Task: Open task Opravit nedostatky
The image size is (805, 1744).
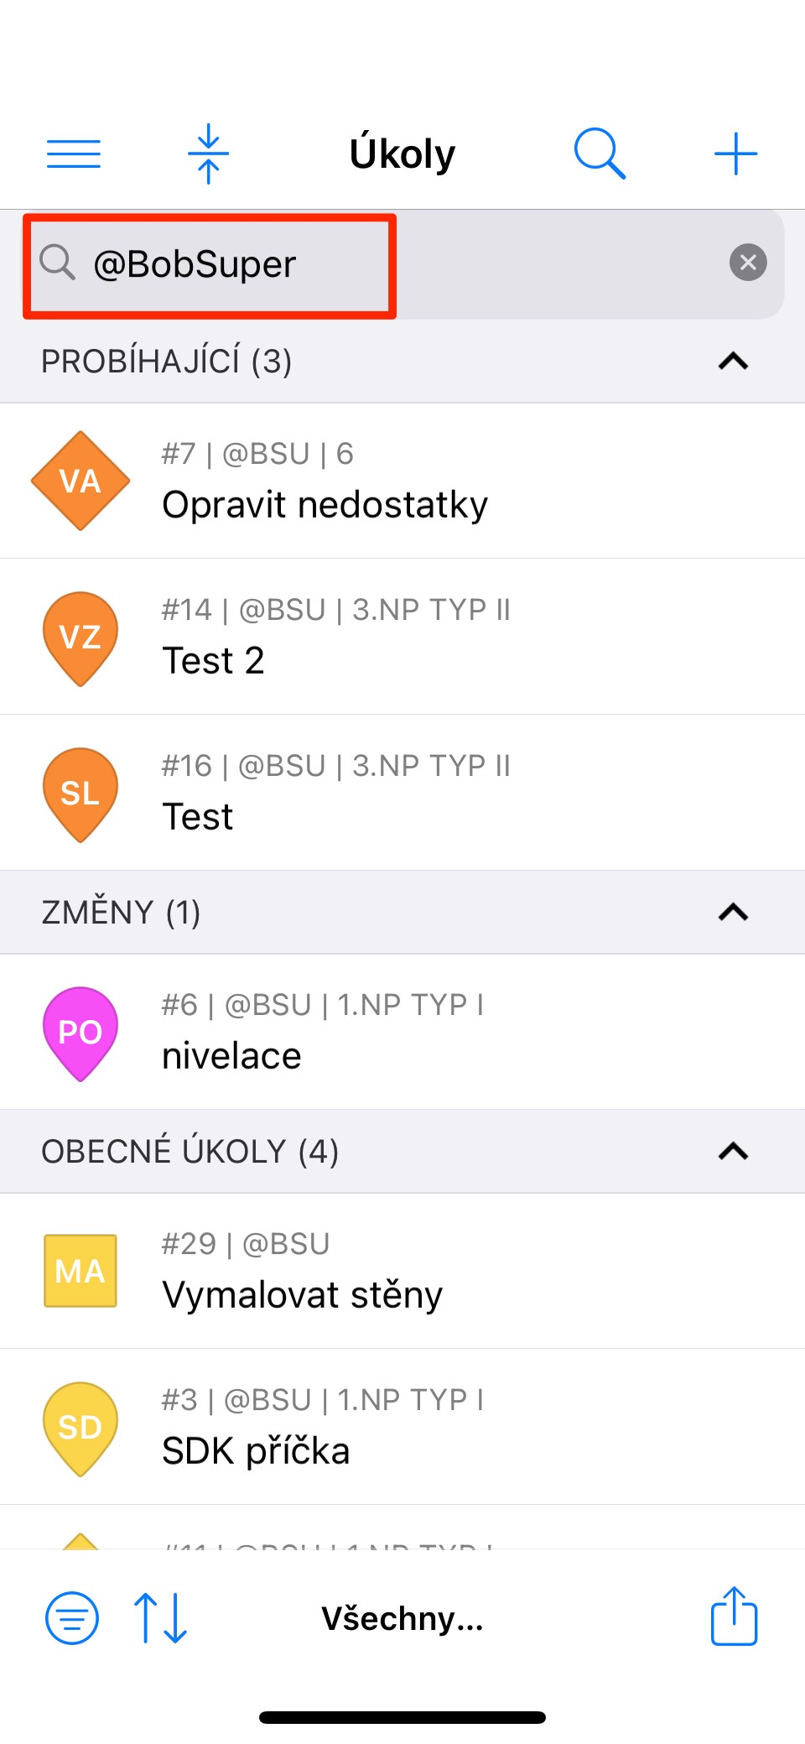Action: pos(402,482)
